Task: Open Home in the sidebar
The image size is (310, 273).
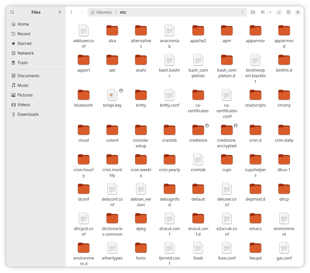Action: coord(23,24)
